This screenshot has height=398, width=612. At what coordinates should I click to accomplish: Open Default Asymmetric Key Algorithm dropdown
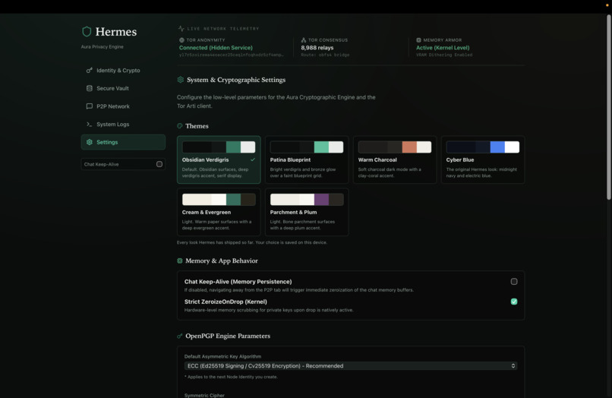click(351, 366)
